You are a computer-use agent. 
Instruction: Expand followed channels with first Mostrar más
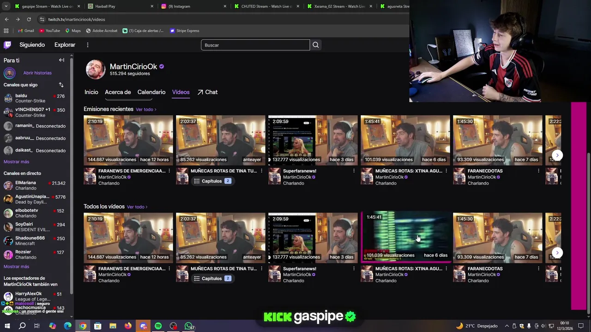point(16,162)
